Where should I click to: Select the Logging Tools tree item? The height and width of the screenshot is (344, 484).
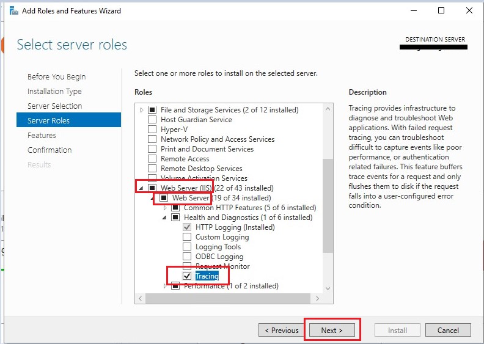click(x=218, y=247)
